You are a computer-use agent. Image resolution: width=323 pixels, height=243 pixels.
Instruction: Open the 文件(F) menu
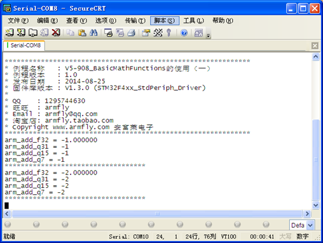click(18, 20)
